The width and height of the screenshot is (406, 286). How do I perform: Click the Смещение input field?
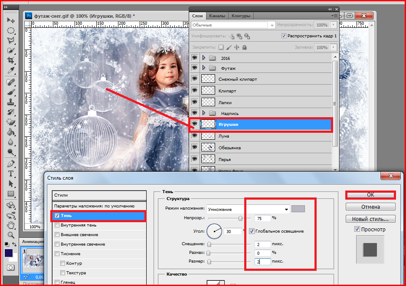pyautogui.click(x=263, y=244)
